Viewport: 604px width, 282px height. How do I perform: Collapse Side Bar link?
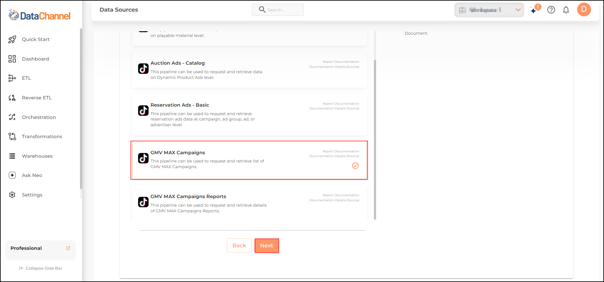coord(41,268)
